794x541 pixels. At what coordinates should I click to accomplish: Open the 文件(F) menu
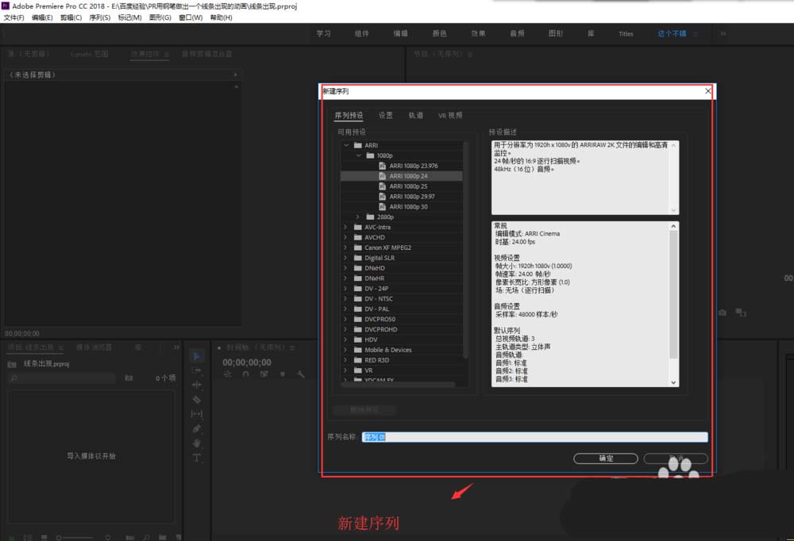click(x=13, y=17)
